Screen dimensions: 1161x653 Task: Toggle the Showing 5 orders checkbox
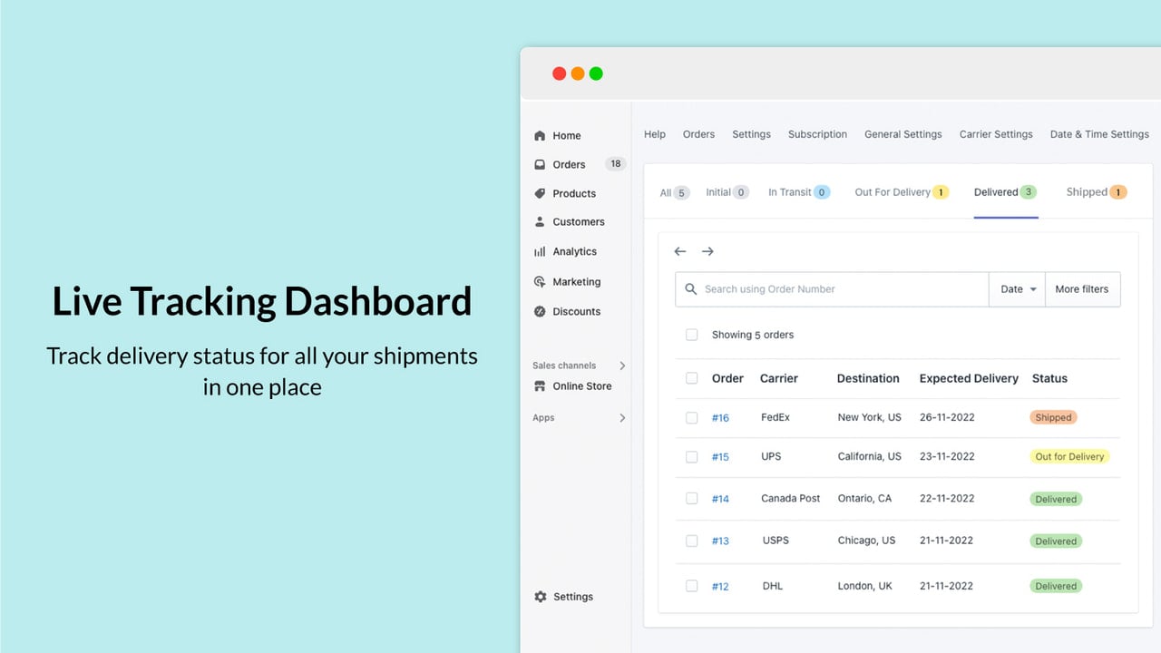(x=692, y=335)
